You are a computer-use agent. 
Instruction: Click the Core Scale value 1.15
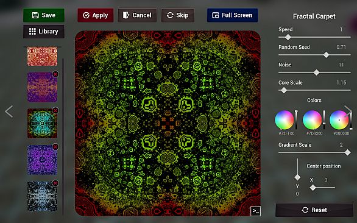click(341, 82)
